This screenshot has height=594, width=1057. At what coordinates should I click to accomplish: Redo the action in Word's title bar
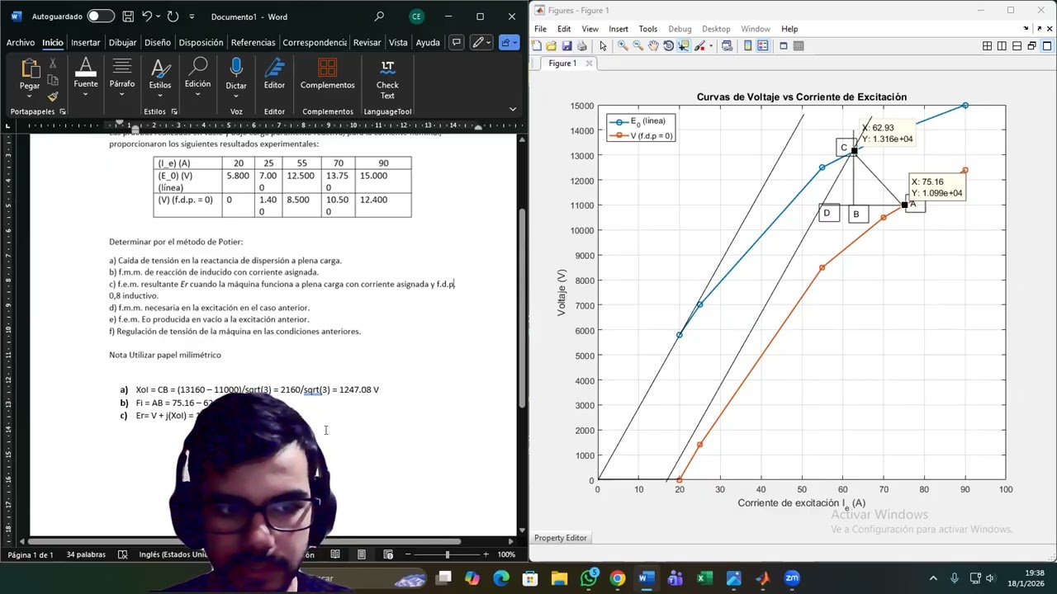point(173,16)
